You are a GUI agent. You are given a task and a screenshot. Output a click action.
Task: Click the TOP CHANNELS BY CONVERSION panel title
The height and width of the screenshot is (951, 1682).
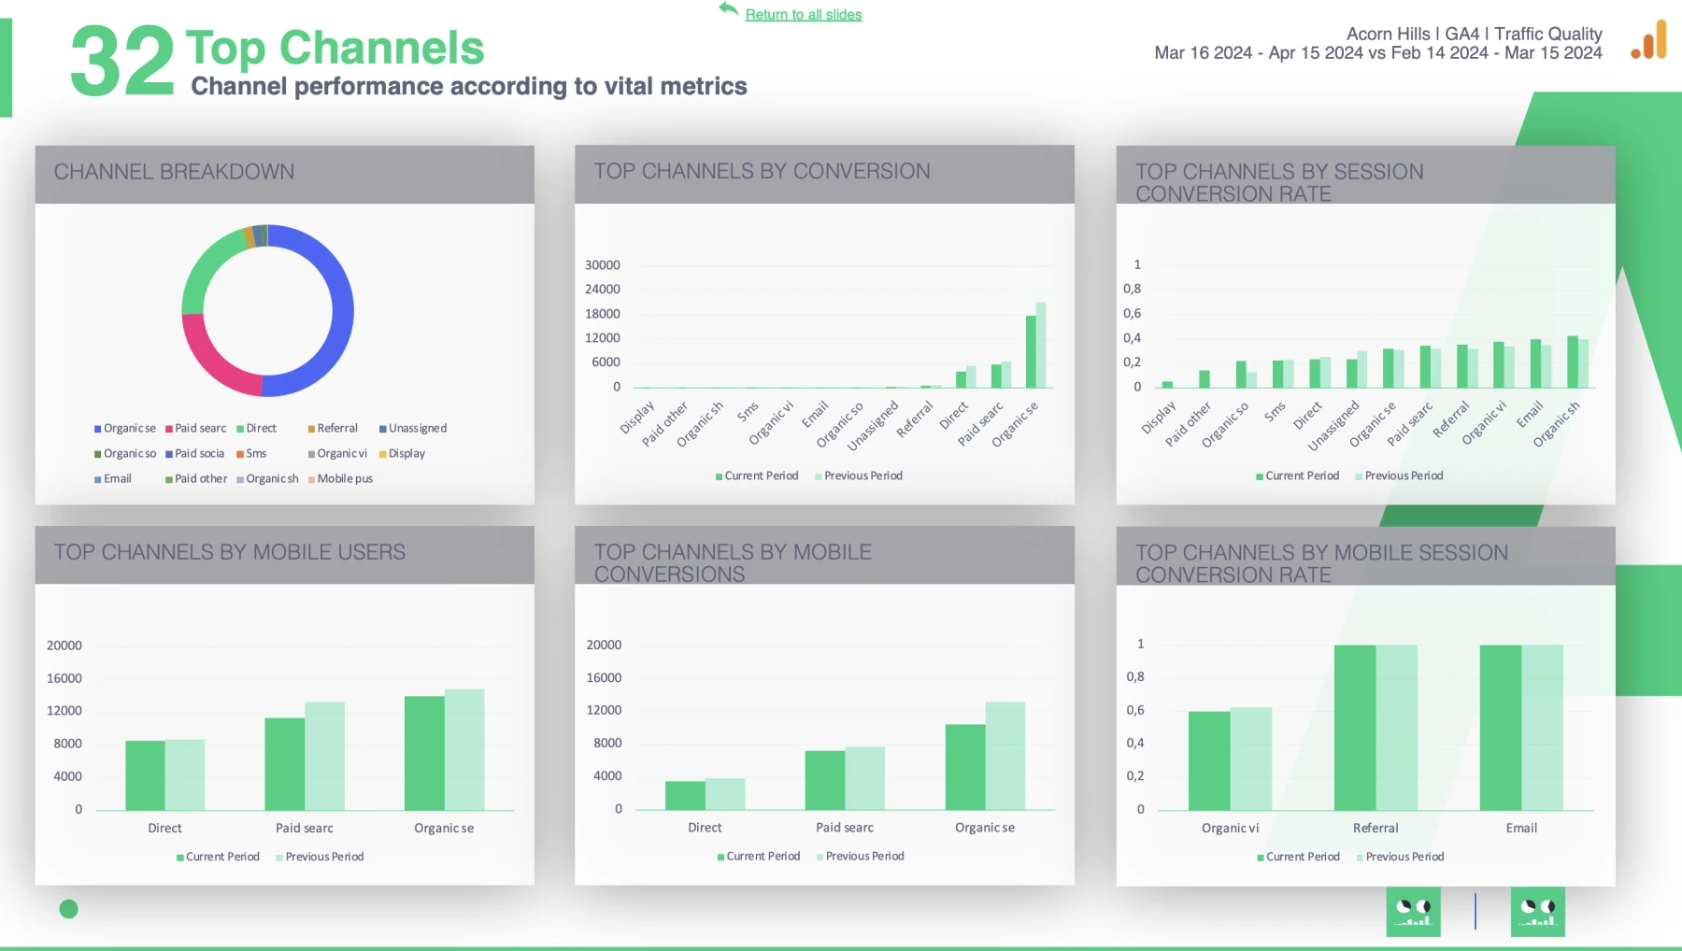762,172
